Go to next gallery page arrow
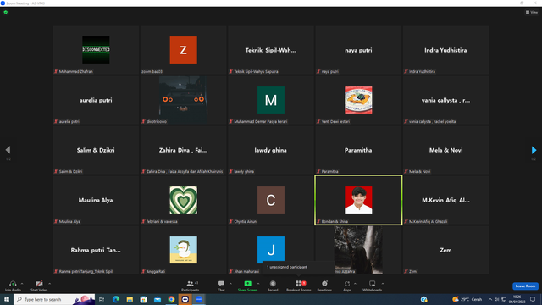This screenshot has height=305, width=542. click(534, 150)
